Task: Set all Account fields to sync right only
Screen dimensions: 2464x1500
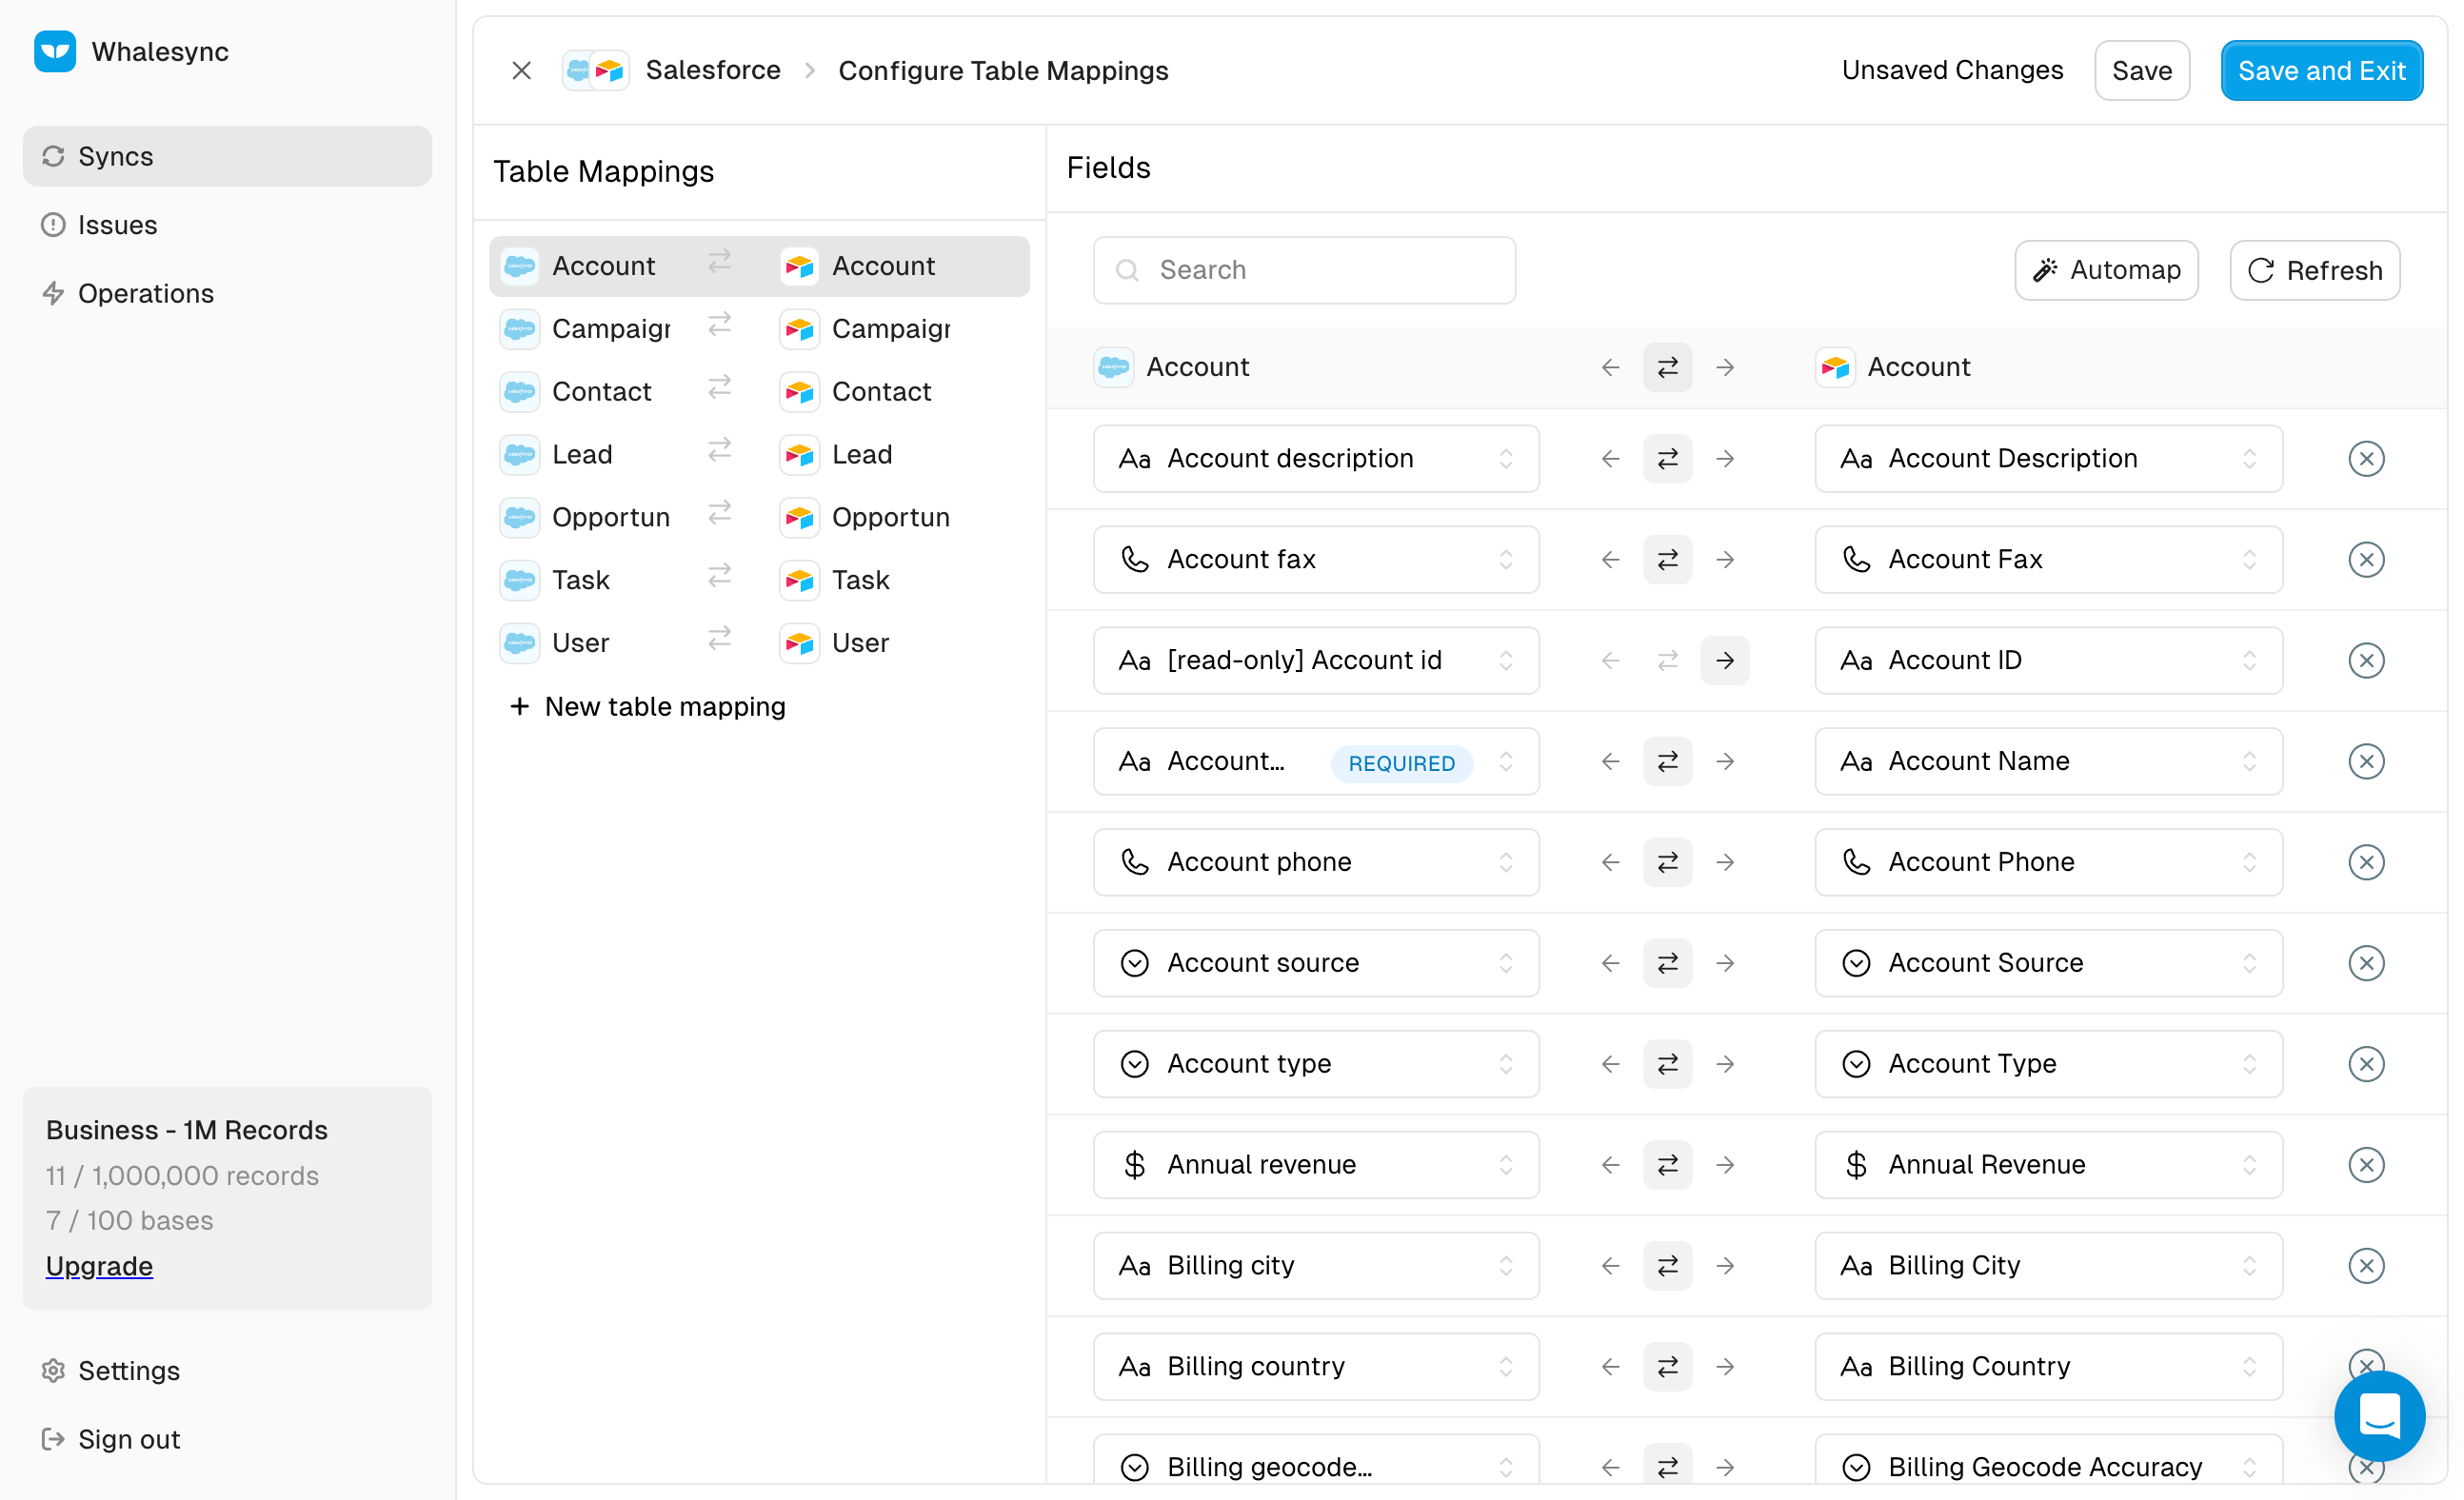Action: pos(1724,367)
